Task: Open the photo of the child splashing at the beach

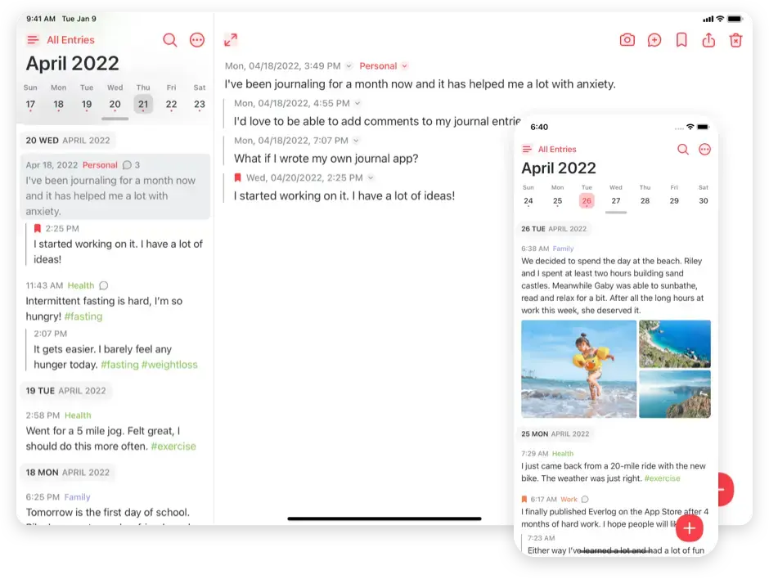Action: point(578,369)
